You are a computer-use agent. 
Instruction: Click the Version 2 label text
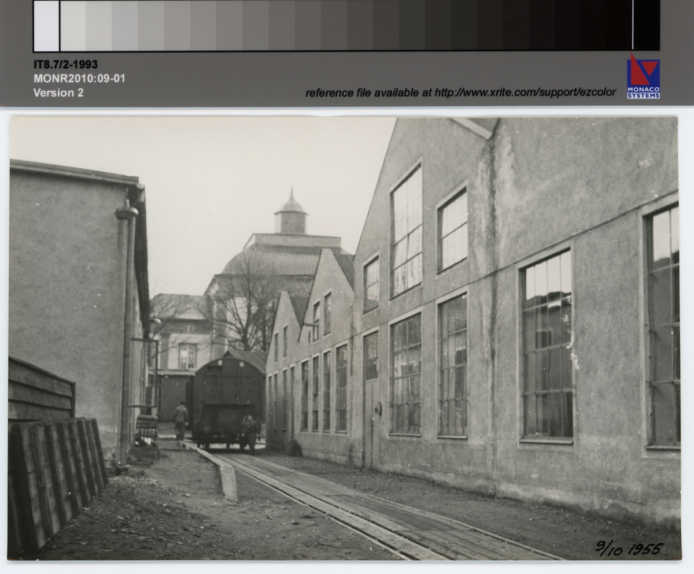pos(58,92)
